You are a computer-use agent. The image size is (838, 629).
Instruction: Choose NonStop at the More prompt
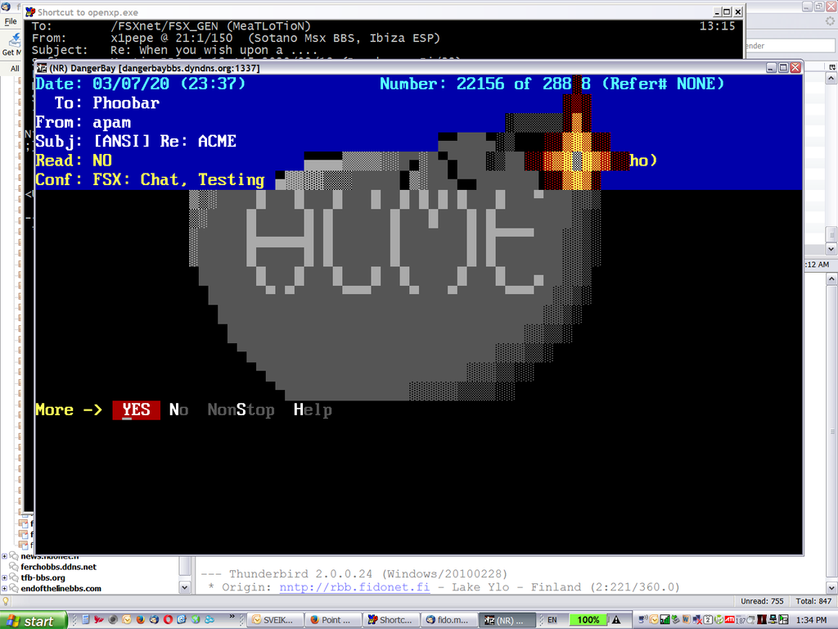coord(241,410)
